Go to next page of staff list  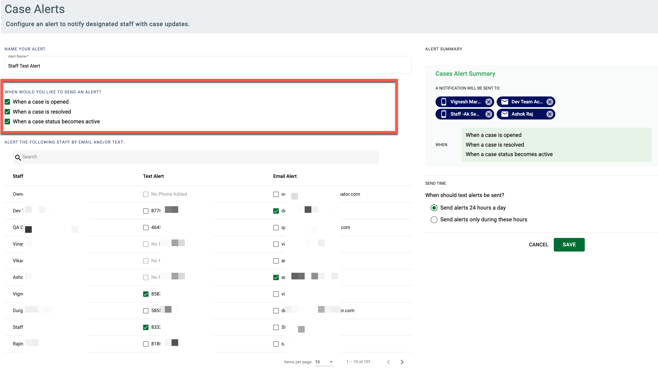(x=402, y=362)
